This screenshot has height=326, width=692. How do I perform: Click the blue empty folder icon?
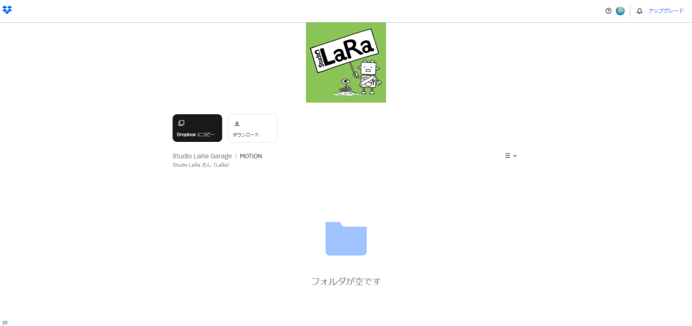pos(346,239)
